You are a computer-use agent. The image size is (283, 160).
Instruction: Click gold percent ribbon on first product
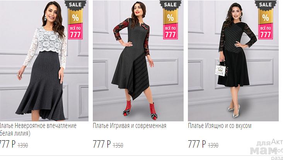click(x=75, y=17)
